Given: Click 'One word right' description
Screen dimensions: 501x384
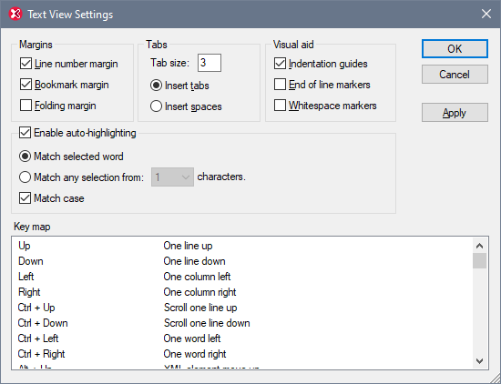Looking at the screenshot, I should coord(195,354).
